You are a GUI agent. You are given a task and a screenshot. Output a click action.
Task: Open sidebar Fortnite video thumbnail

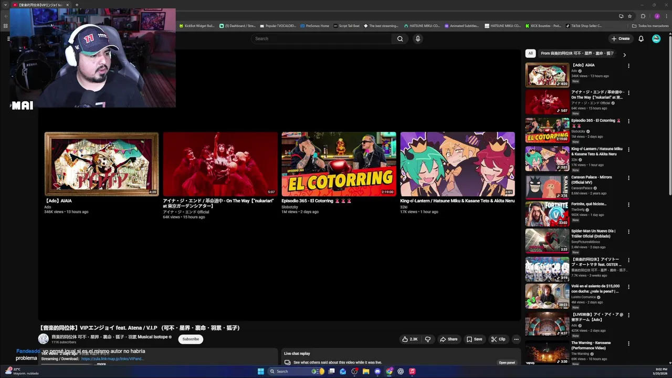click(547, 214)
